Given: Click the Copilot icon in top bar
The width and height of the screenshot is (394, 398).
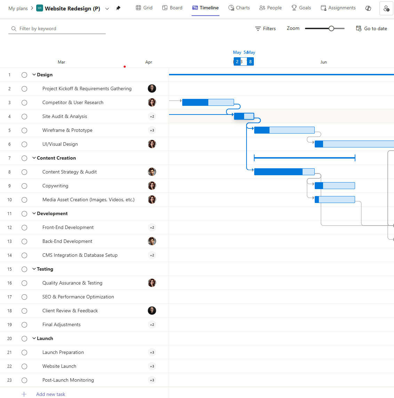Looking at the screenshot, I should click(368, 8).
